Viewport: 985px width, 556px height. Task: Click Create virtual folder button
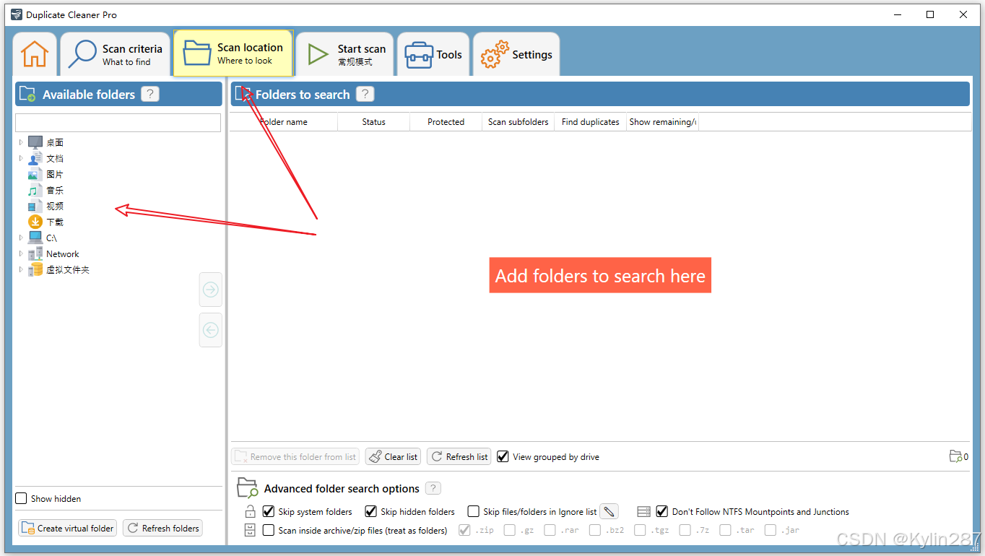click(67, 528)
